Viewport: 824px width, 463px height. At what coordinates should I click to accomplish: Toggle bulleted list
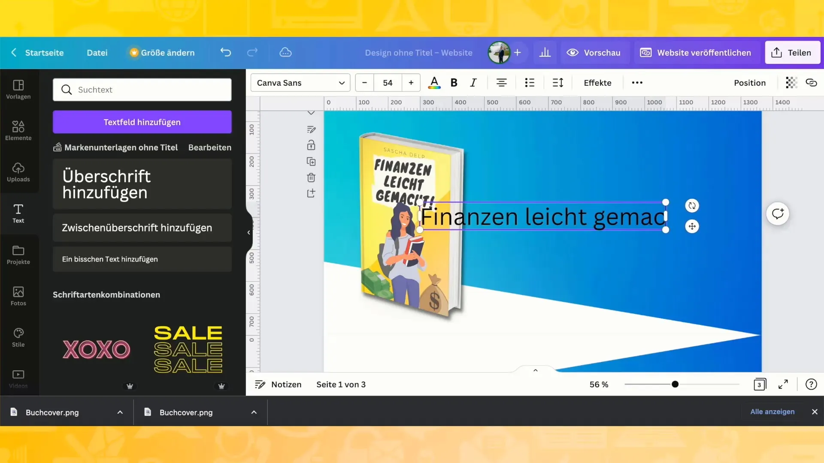point(530,83)
